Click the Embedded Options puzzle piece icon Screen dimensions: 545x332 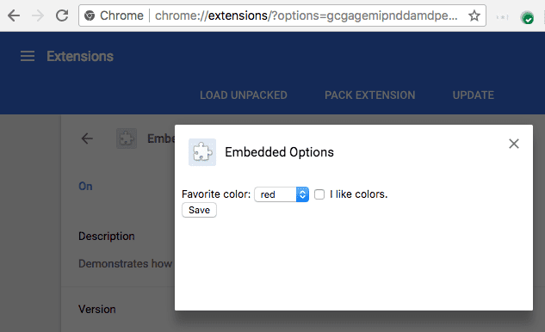[202, 152]
